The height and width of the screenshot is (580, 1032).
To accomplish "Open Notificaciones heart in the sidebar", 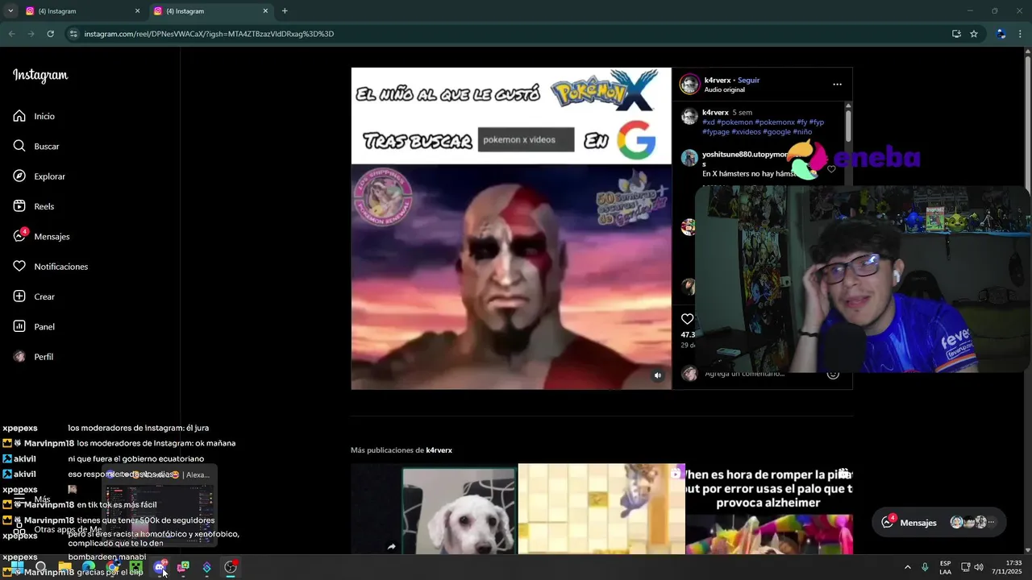I will point(50,267).
